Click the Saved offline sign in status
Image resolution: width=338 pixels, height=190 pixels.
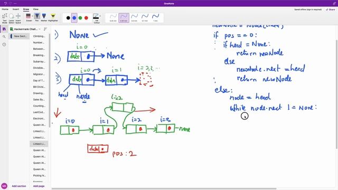[x=308, y=9]
